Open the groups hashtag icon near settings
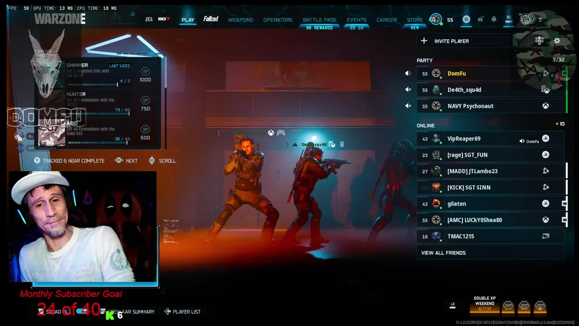 click(x=539, y=40)
